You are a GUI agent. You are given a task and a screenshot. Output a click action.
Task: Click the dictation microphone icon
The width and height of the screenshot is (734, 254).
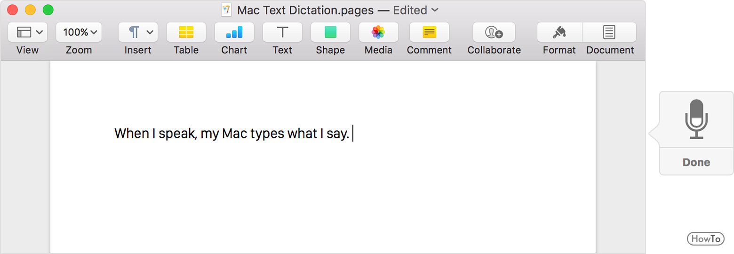[x=696, y=119]
